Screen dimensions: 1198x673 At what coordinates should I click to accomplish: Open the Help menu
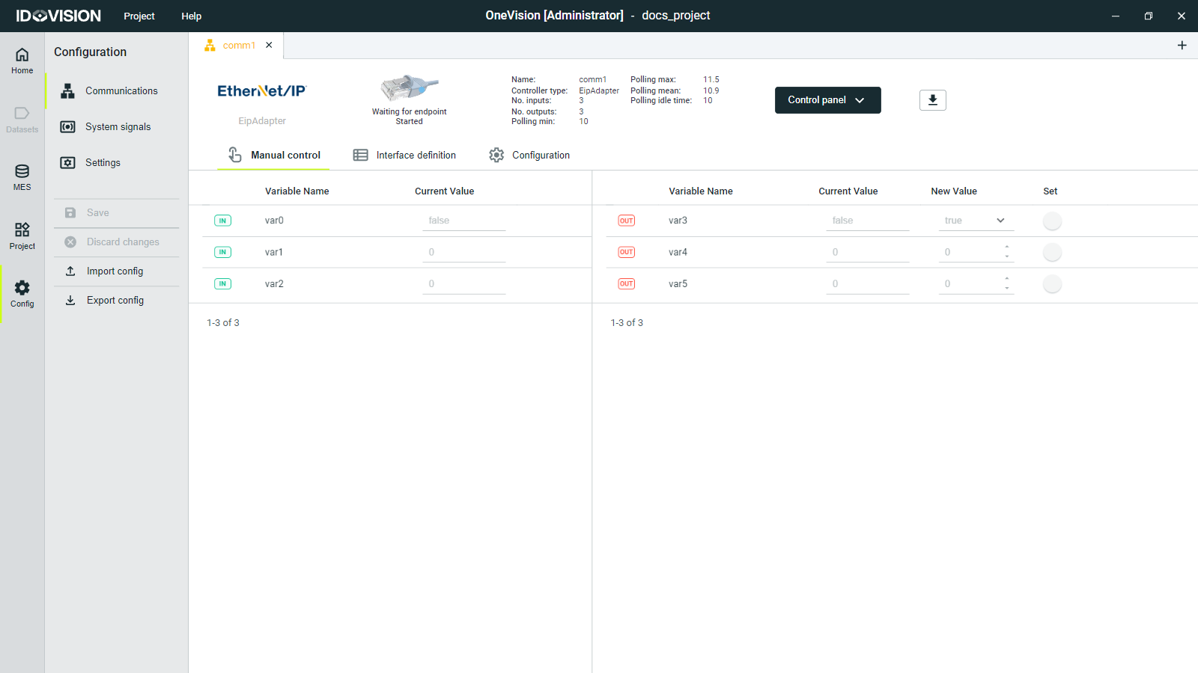point(191,16)
